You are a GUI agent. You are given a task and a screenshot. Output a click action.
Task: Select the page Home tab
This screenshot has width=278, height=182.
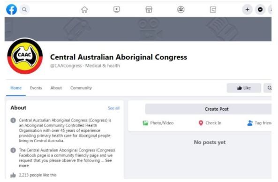click(x=16, y=88)
